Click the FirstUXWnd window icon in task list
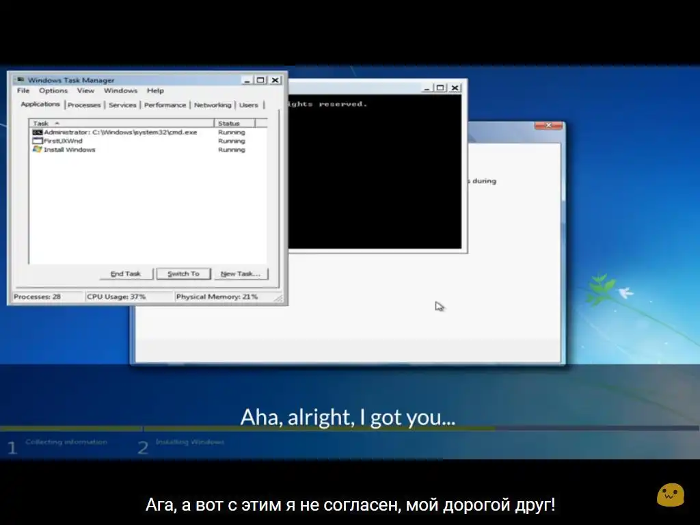Screen dimensions: 700x525 37,141
